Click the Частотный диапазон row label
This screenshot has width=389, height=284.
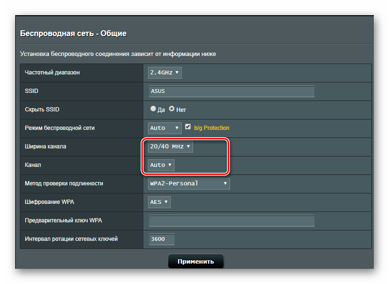(52, 73)
